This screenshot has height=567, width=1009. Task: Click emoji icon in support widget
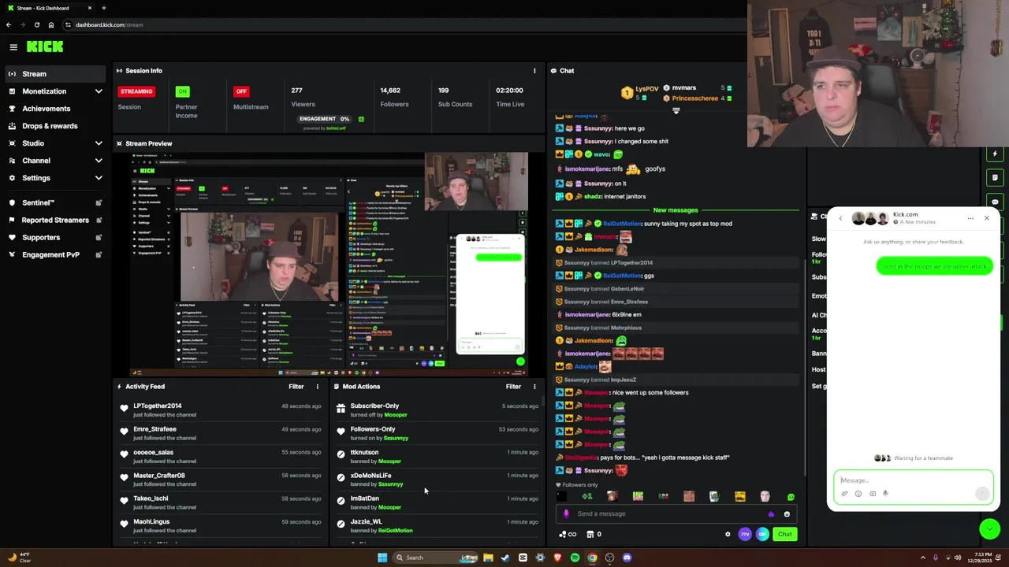[858, 494]
